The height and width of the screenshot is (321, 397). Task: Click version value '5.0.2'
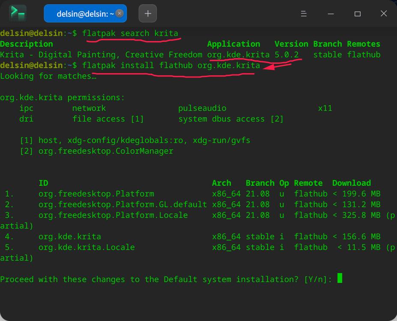point(287,55)
